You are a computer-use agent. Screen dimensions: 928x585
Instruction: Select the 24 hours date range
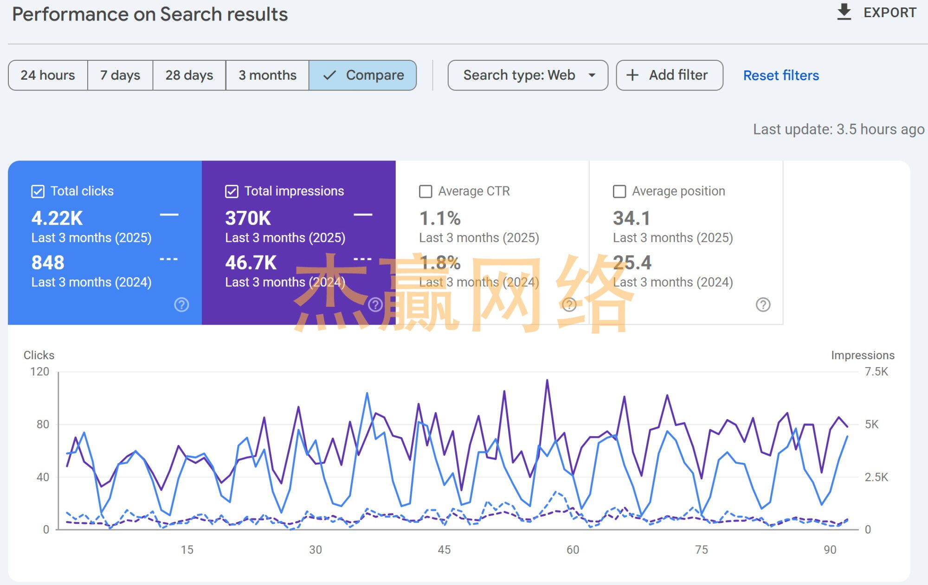pyautogui.click(x=48, y=75)
